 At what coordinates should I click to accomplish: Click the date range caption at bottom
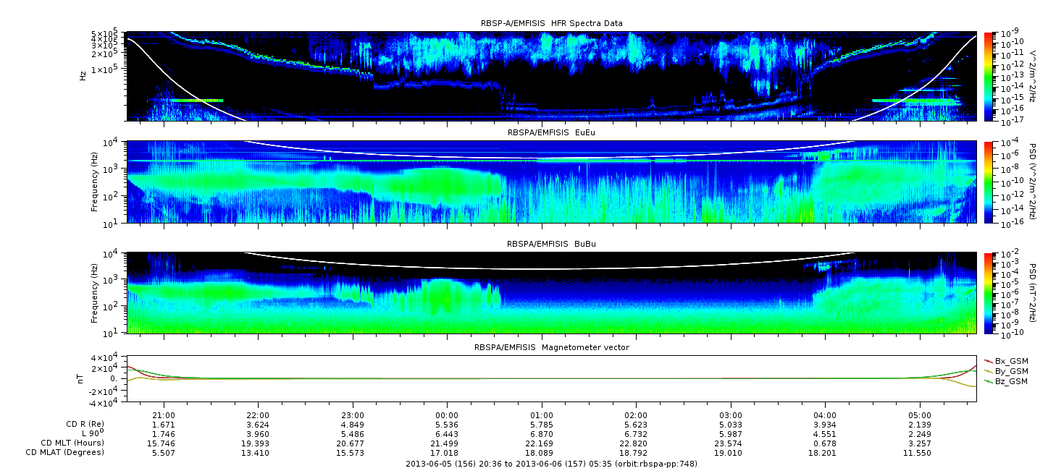(x=551, y=464)
